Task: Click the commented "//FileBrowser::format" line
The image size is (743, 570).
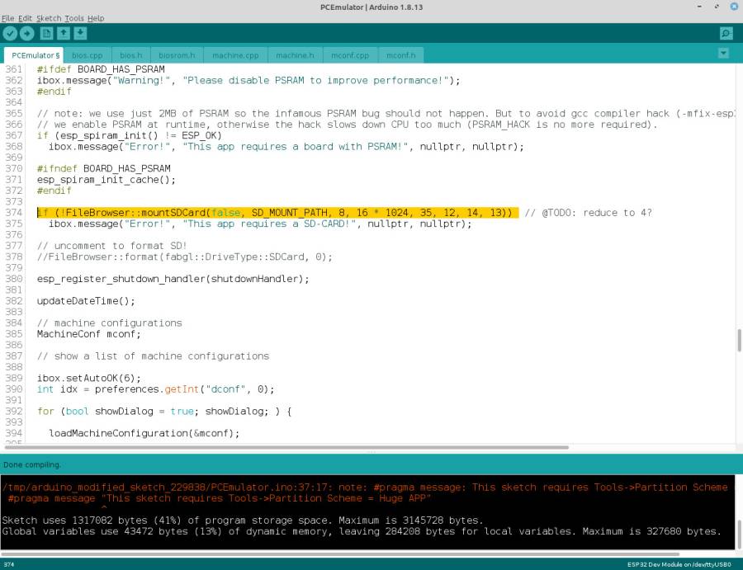Action: click(185, 257)
